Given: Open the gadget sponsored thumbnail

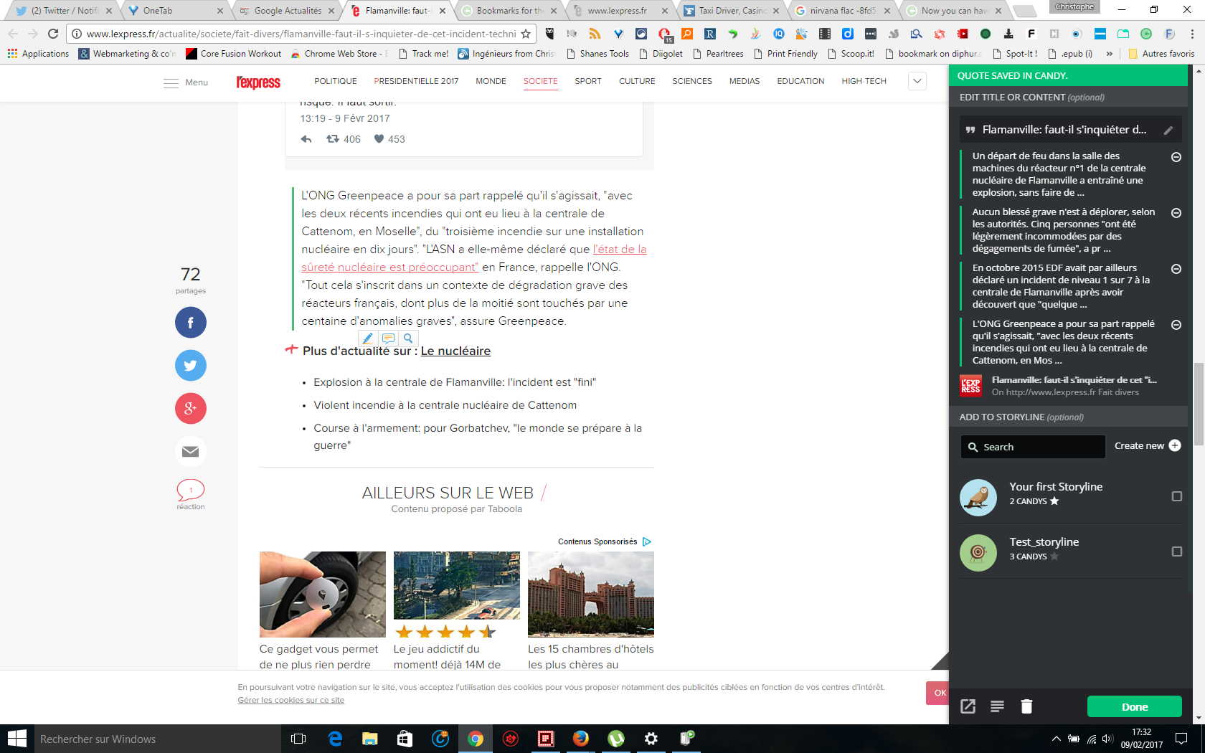Looking at the screenshot, I should point(322,594).
